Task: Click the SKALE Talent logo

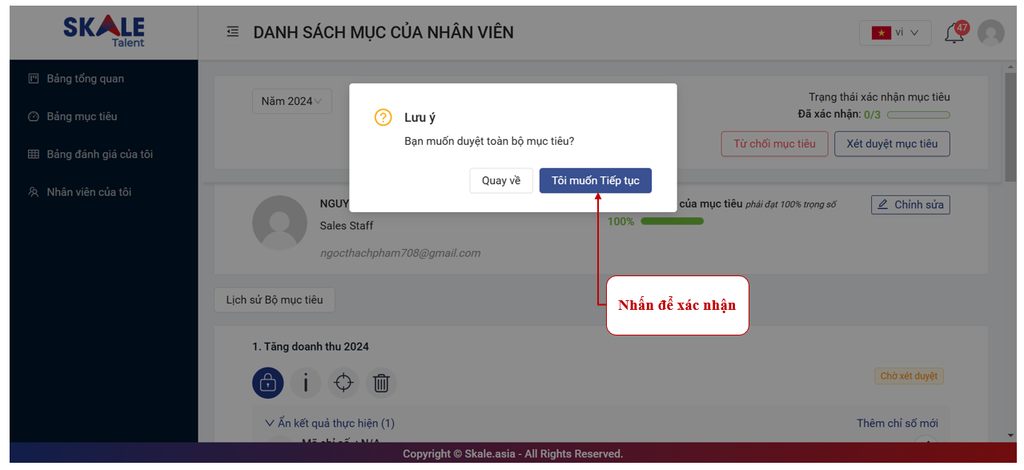Action: (x=104, y=32)
